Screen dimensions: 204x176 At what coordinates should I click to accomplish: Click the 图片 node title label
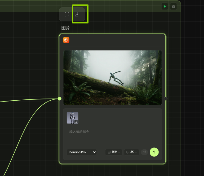66,28
